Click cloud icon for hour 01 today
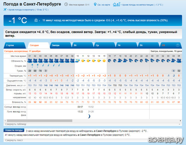186x145 pixels. click(30, 61)
